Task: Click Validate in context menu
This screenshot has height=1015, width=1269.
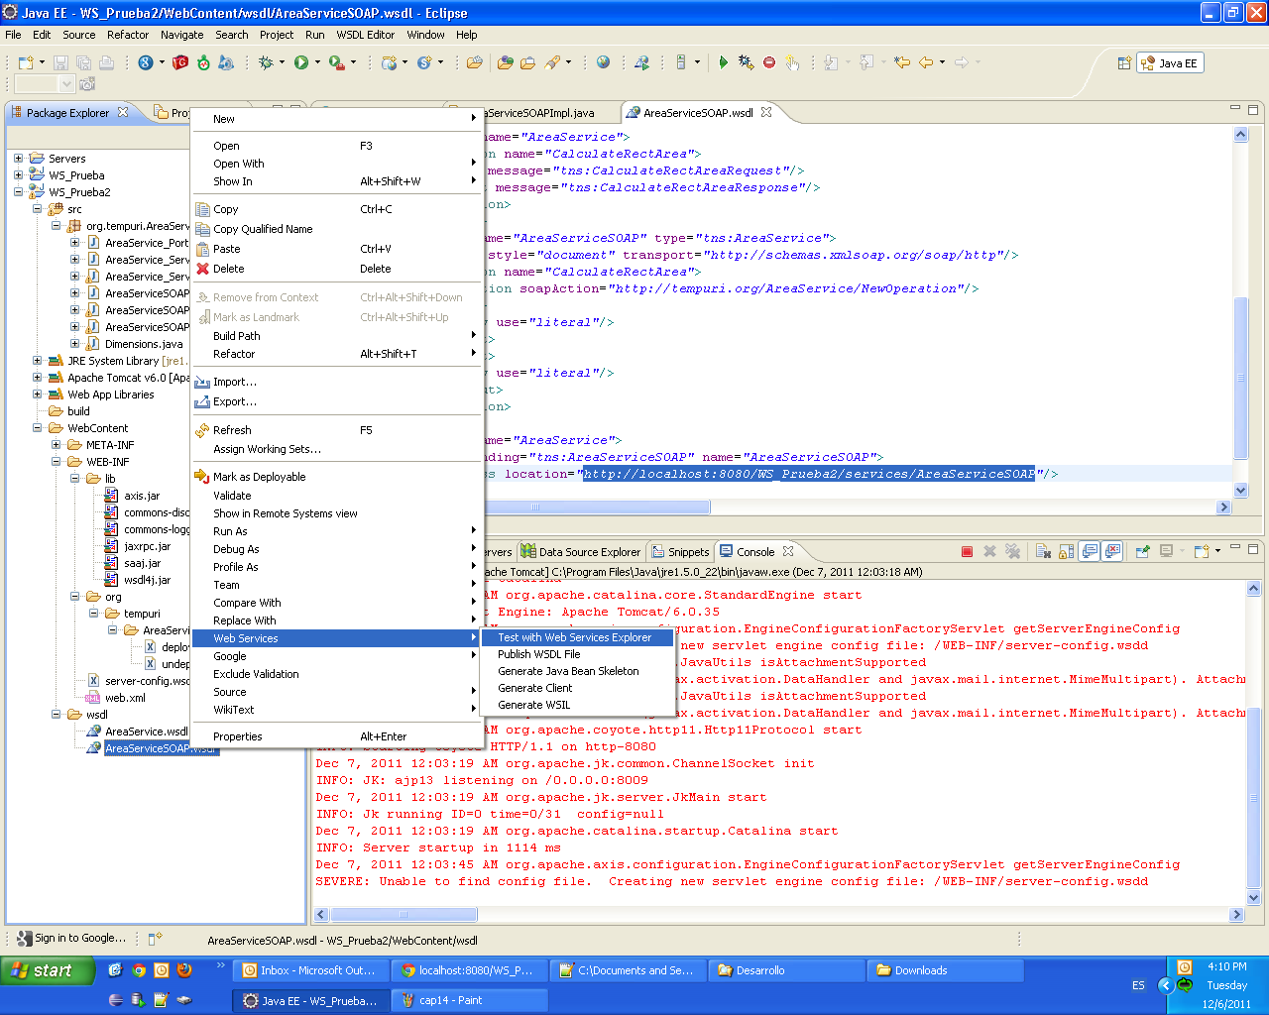Action: [232, 496]
